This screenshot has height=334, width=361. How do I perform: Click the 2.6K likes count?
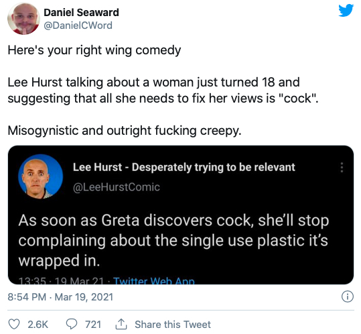click(38, 325)
